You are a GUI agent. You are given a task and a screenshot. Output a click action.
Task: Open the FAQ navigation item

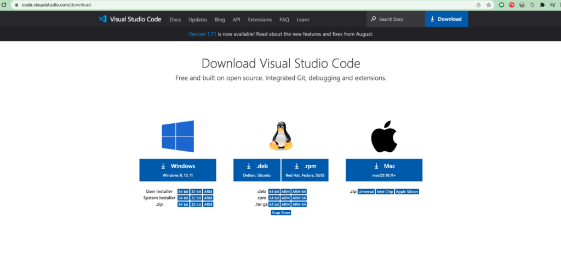click(x=284, y=20)
